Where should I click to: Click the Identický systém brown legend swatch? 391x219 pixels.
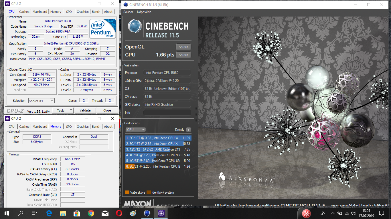coord(149,192)
